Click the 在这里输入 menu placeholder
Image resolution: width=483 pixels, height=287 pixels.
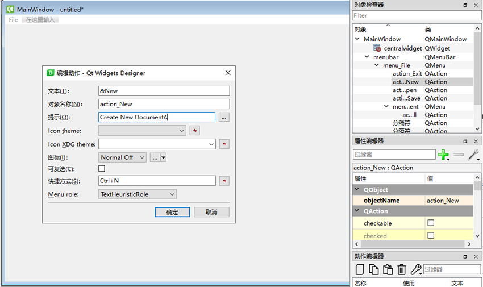40,20
